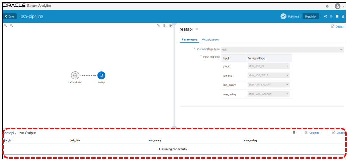Image resolution: width=348 pixels, height=162 pixels.
Task: Switch to the Visualizations tab
Action: tap(210, 40)
